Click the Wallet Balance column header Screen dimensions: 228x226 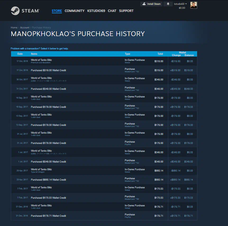(x=189, y=55)
